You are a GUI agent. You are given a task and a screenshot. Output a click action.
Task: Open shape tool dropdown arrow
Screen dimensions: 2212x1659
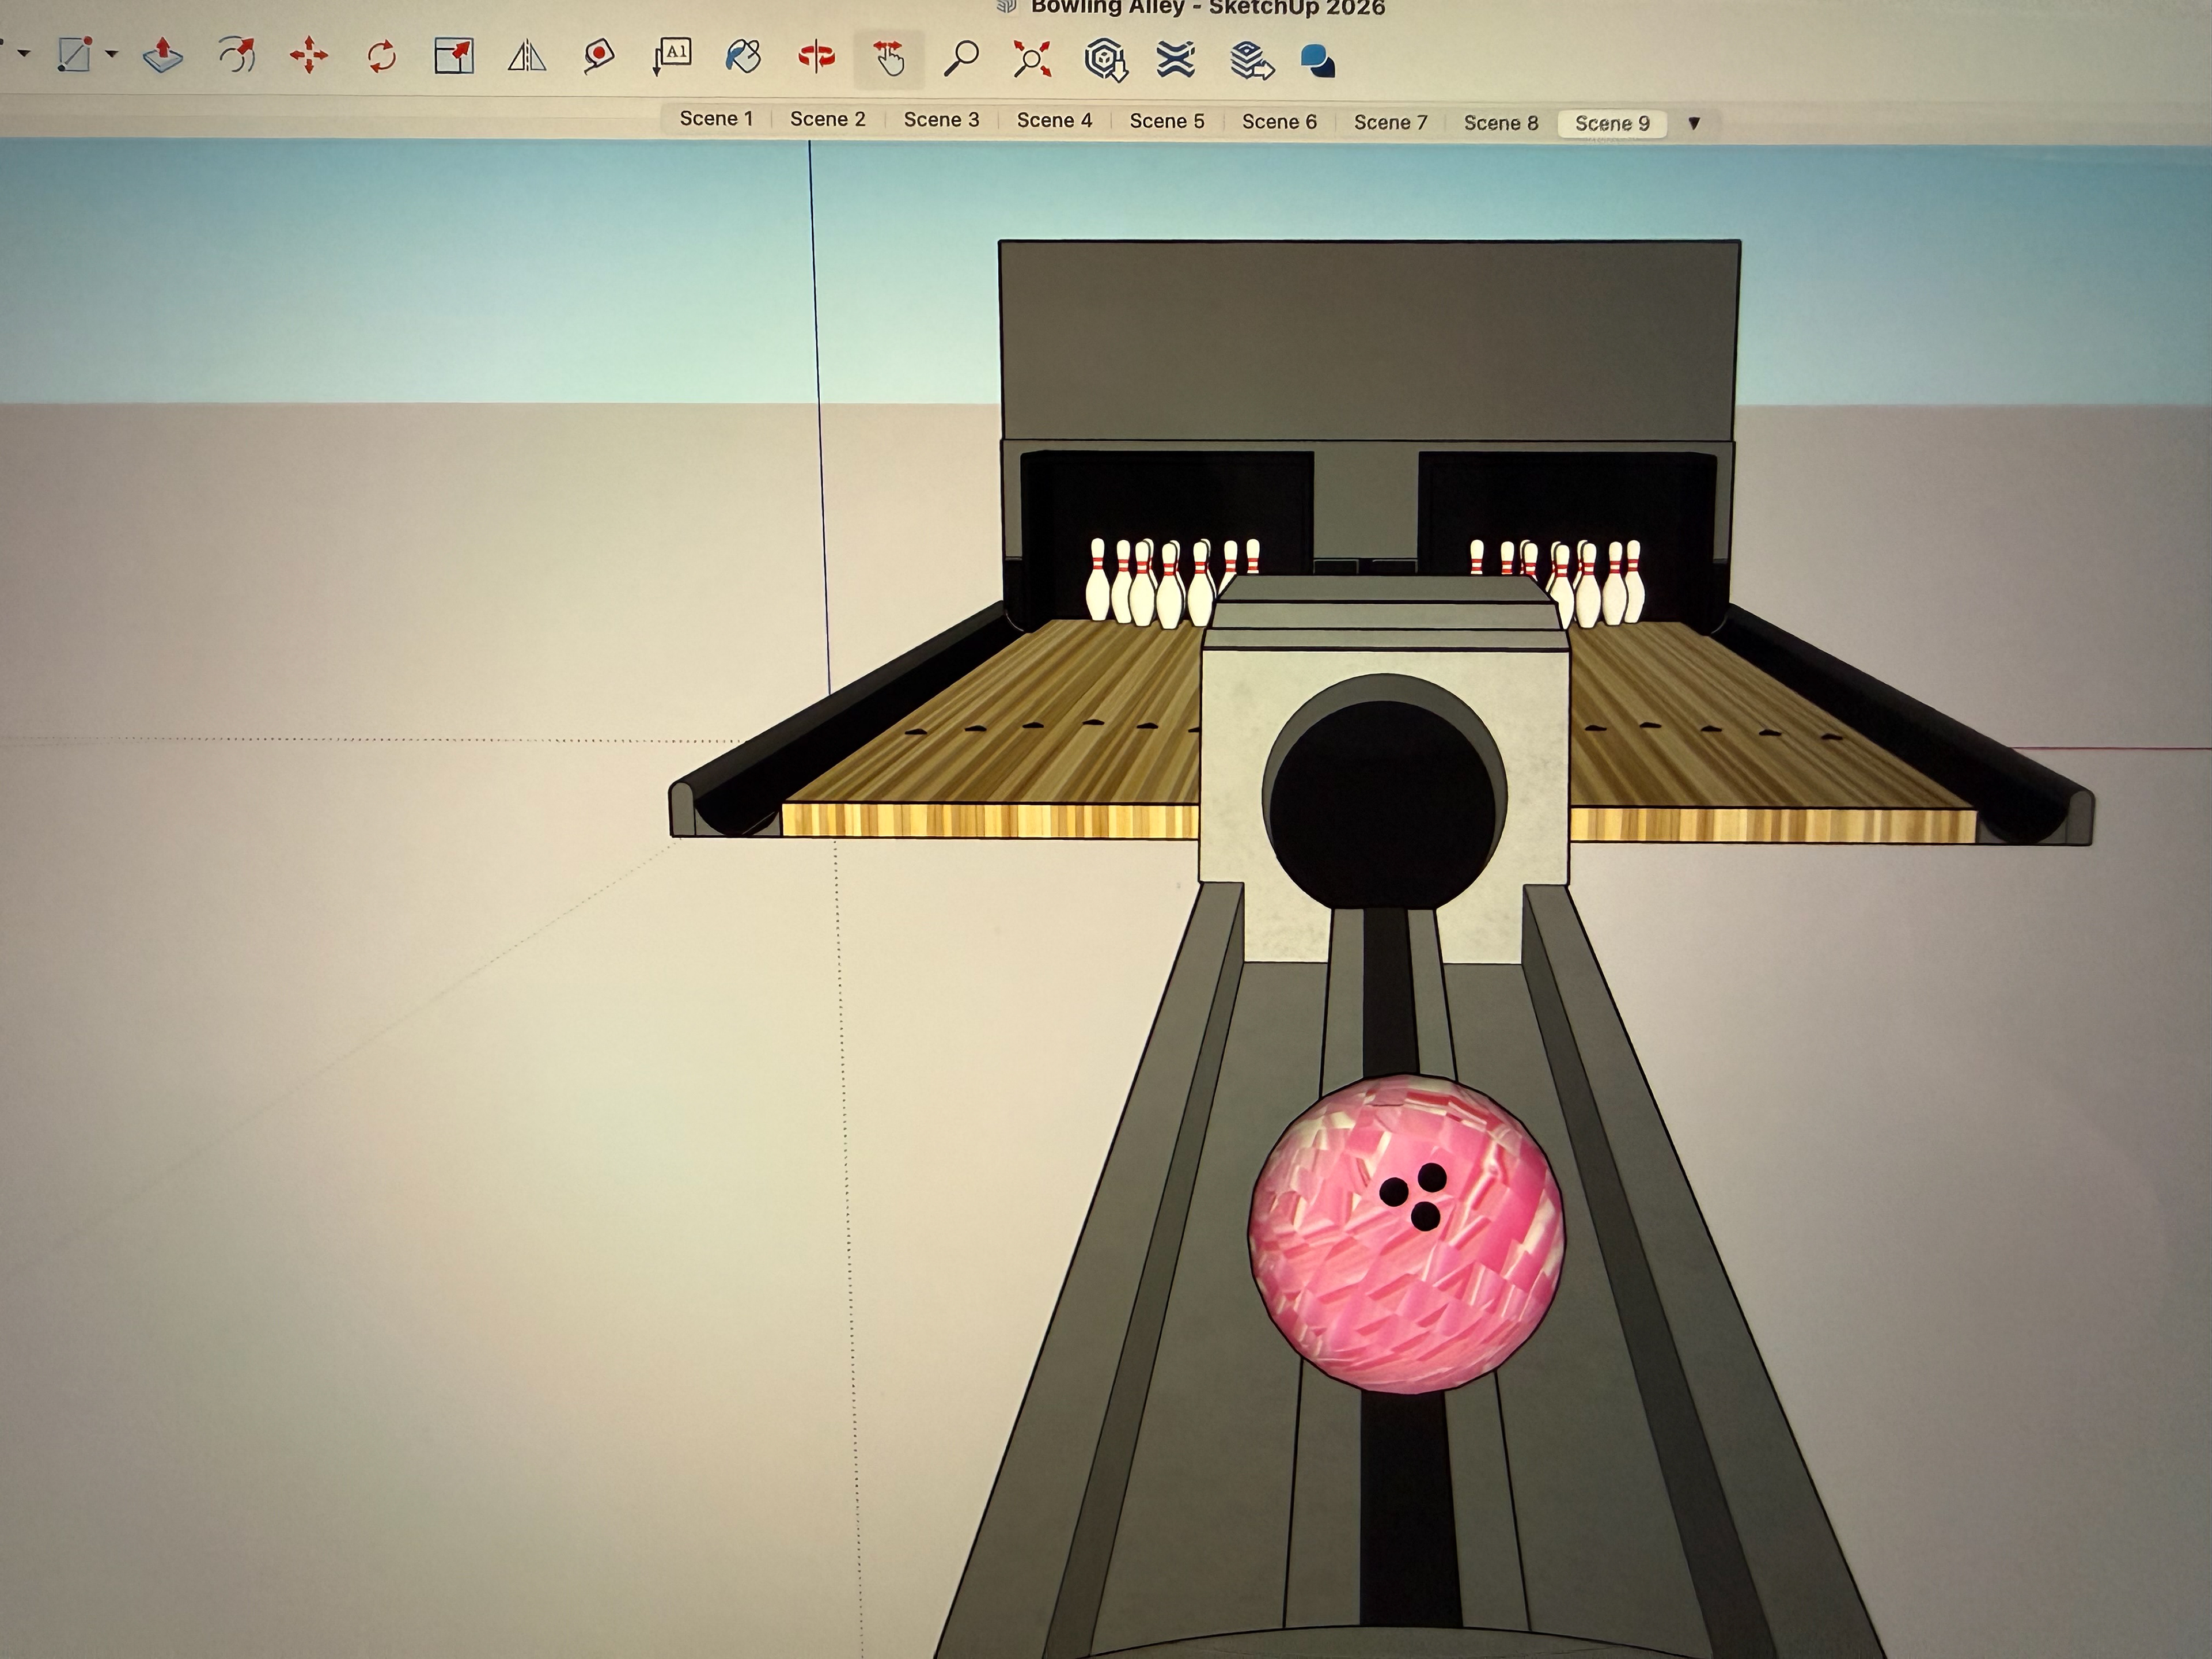[x=112, y=54]
